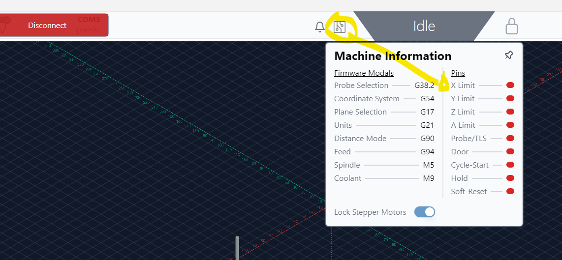Click the Z Limit red status light
Image resolution: width=562 pixels, height=260 pixels.
tap(510, 112)
